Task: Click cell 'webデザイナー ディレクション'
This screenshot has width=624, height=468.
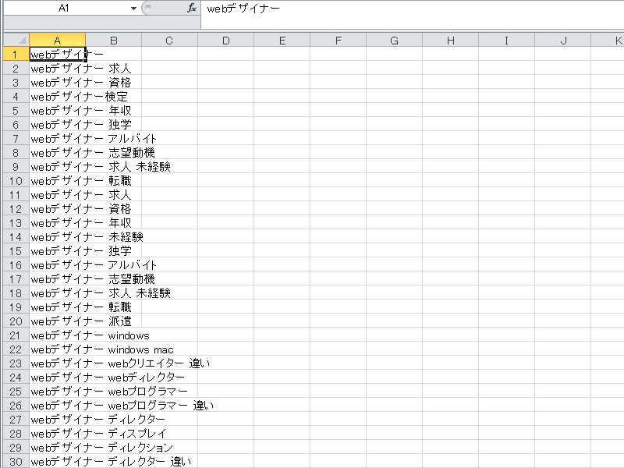Action: 57,448
